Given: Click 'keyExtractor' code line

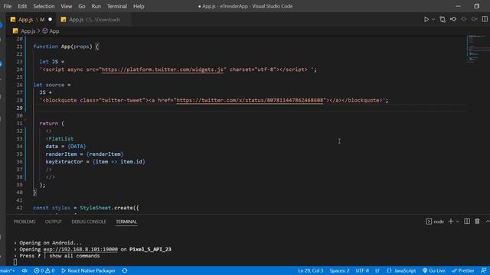Looking at the screenshot, I should [x=95, y=161].
